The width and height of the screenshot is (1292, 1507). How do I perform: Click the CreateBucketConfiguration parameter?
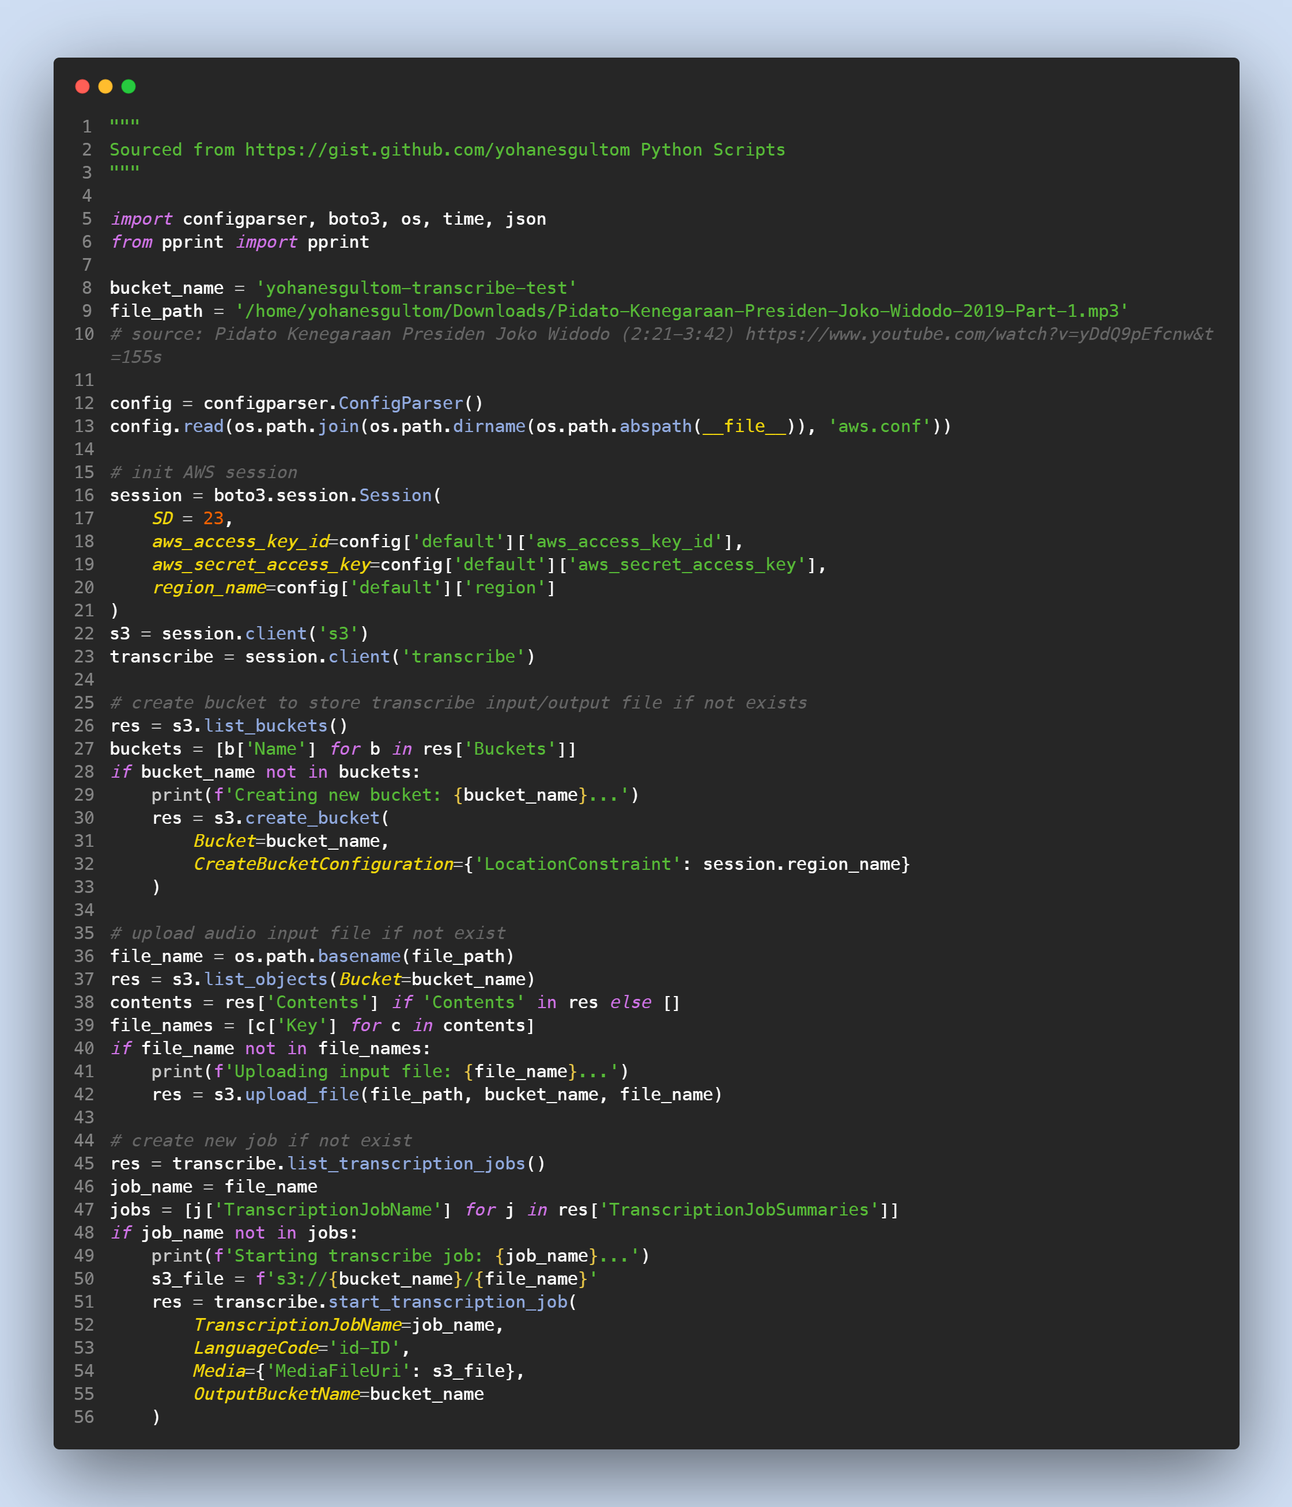323,864
